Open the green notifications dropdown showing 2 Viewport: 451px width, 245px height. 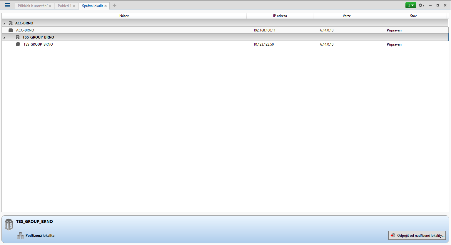pyautogui.click(x=410, y=5)
